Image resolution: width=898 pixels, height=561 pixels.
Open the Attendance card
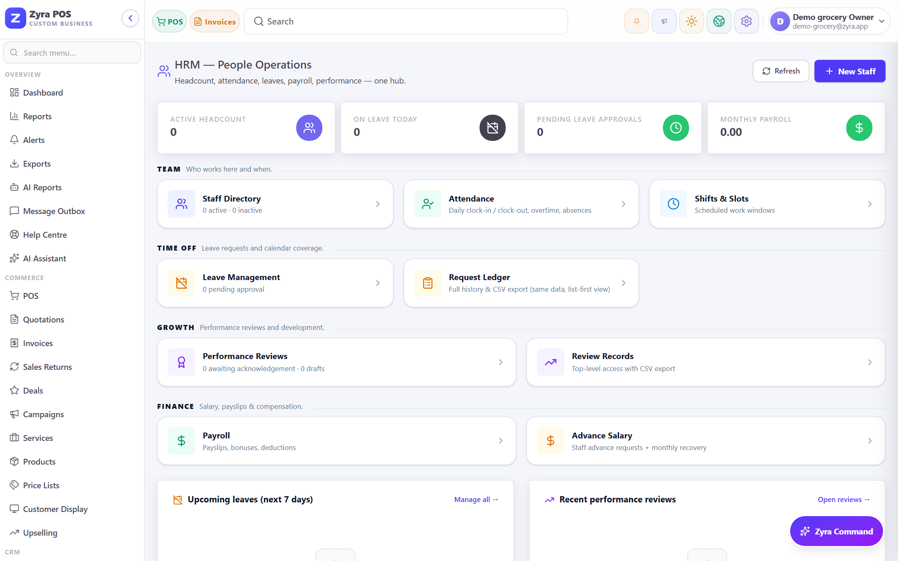pos(521,204)
